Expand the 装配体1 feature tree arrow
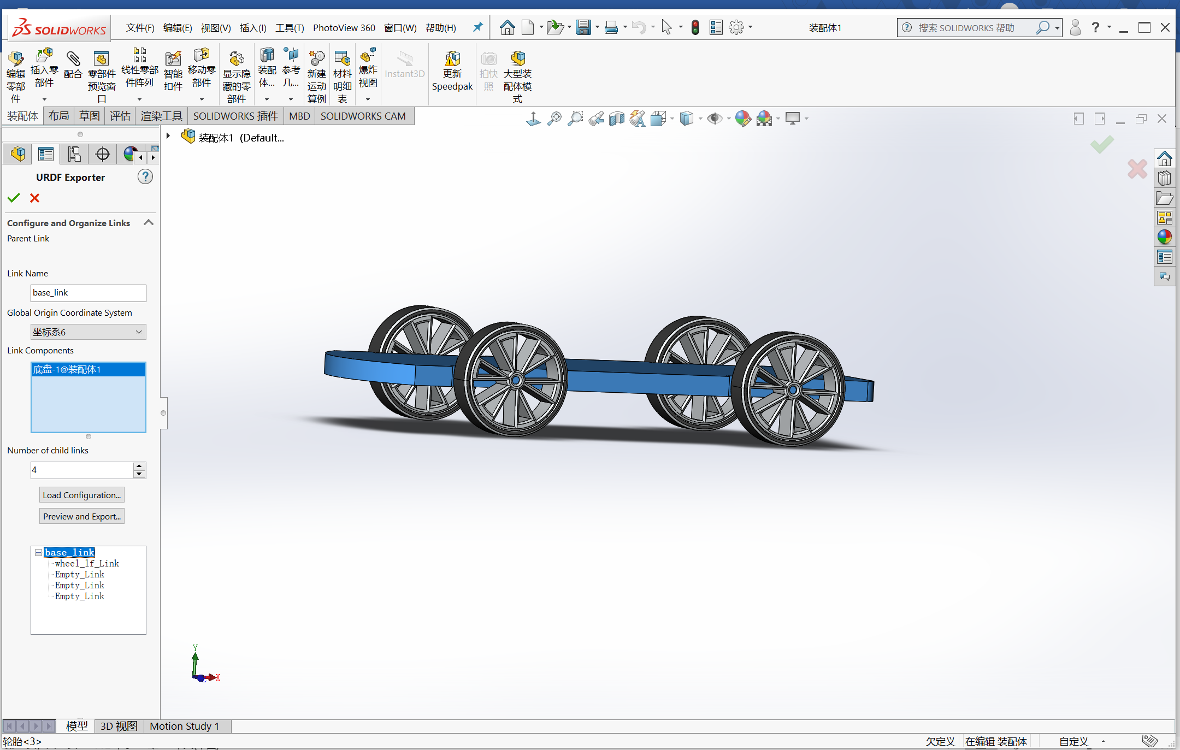The image size is (1180, 750). click(x=168, y=136)
